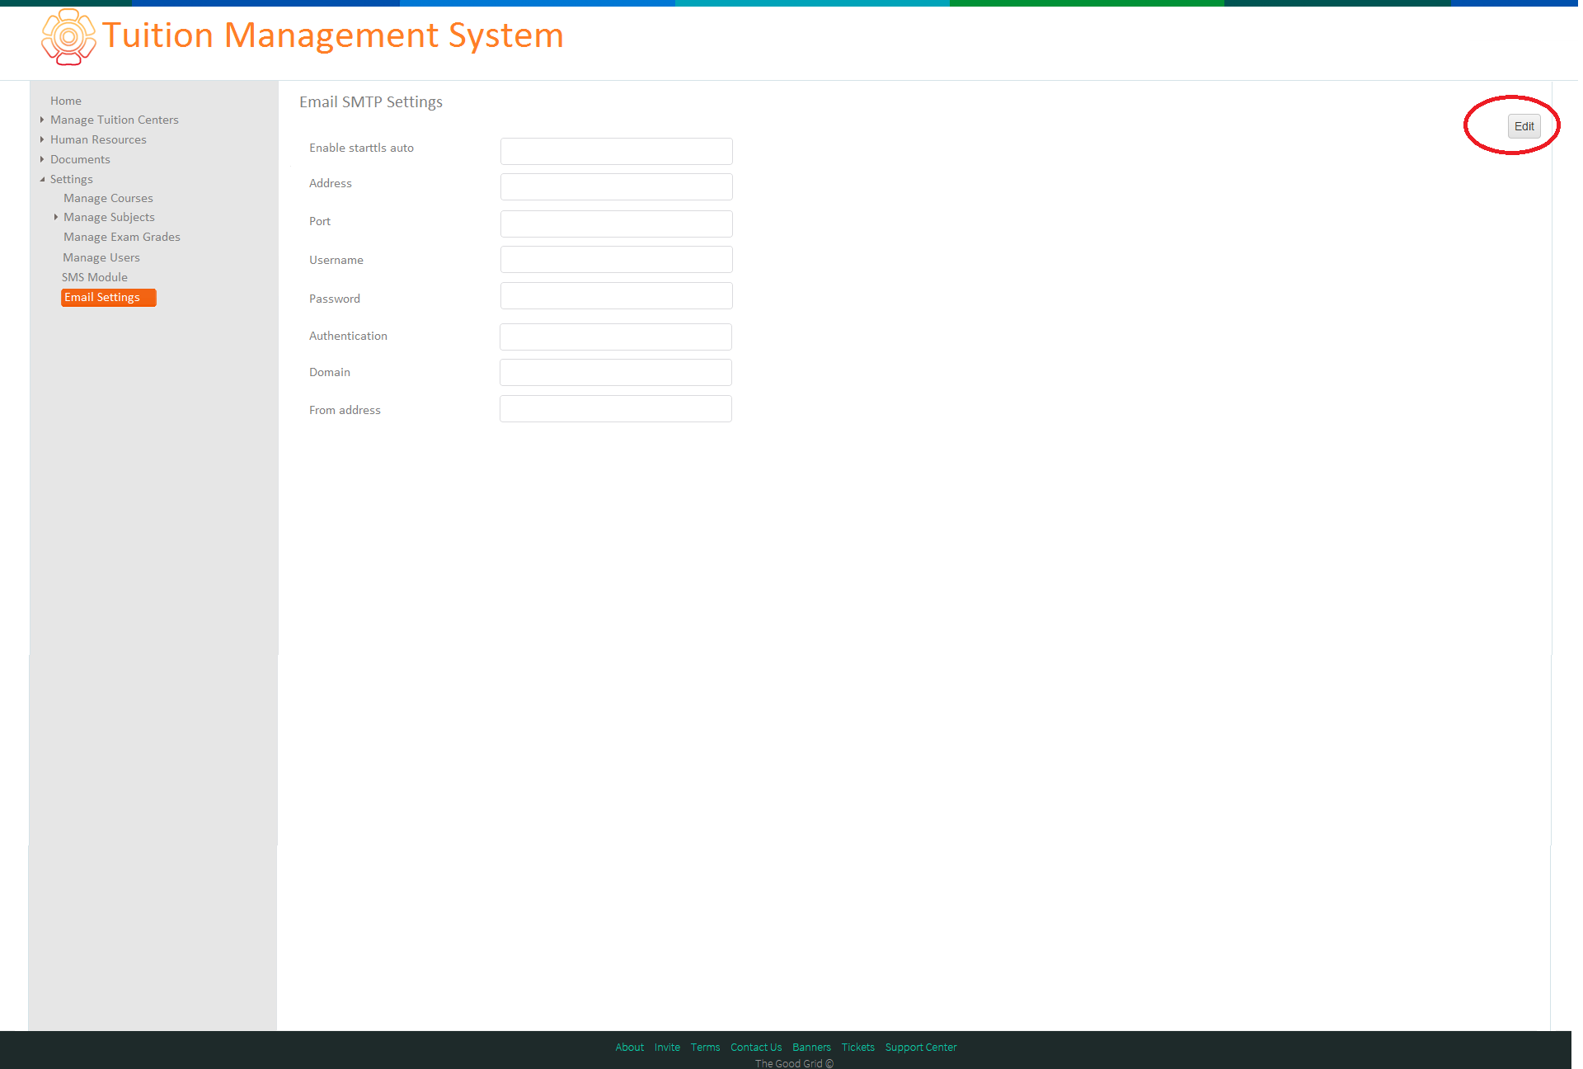Image resolution: width=1583 pixels, height=1069 pixels.
Task: Expand the Human Resources arrow
Action: [x=42, y=139]
